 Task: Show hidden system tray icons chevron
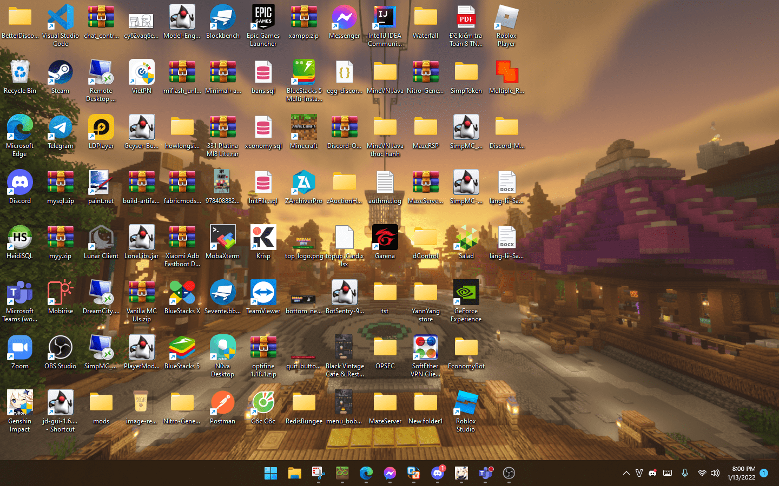pos(626,473)
